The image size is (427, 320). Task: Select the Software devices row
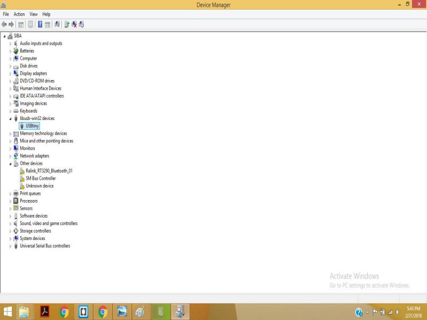click(x=34, y=216)
